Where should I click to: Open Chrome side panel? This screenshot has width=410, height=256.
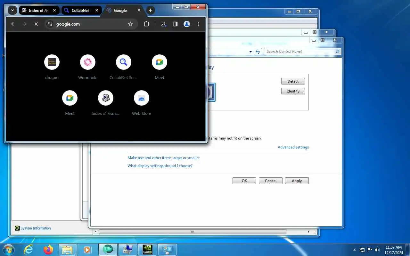(175, 24)
